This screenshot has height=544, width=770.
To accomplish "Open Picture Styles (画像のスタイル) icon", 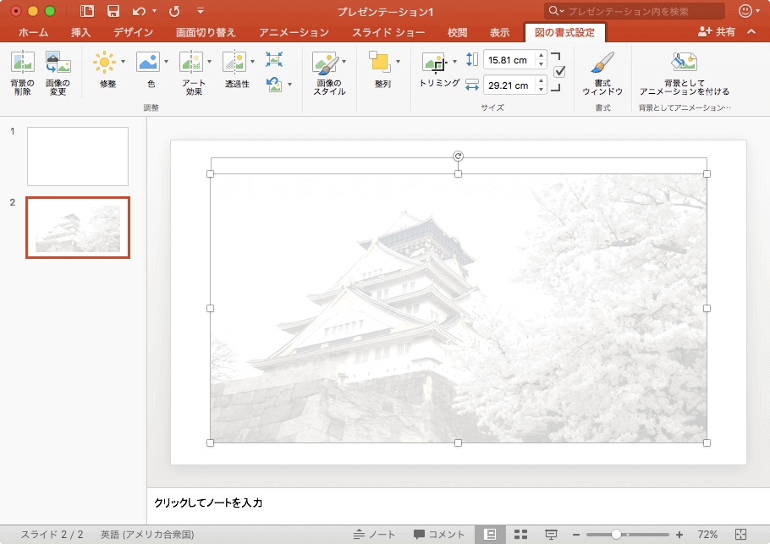I will click(325, 63).
